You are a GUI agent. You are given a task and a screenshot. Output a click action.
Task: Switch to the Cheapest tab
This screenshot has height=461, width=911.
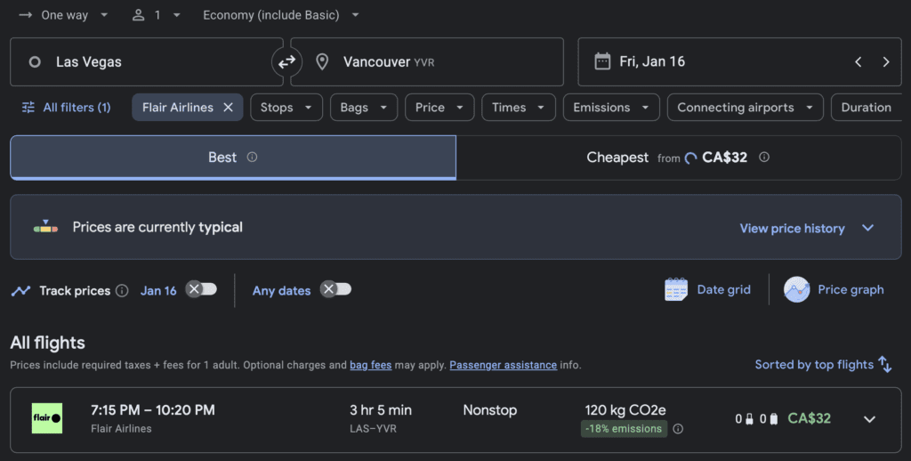click(678, 158)
